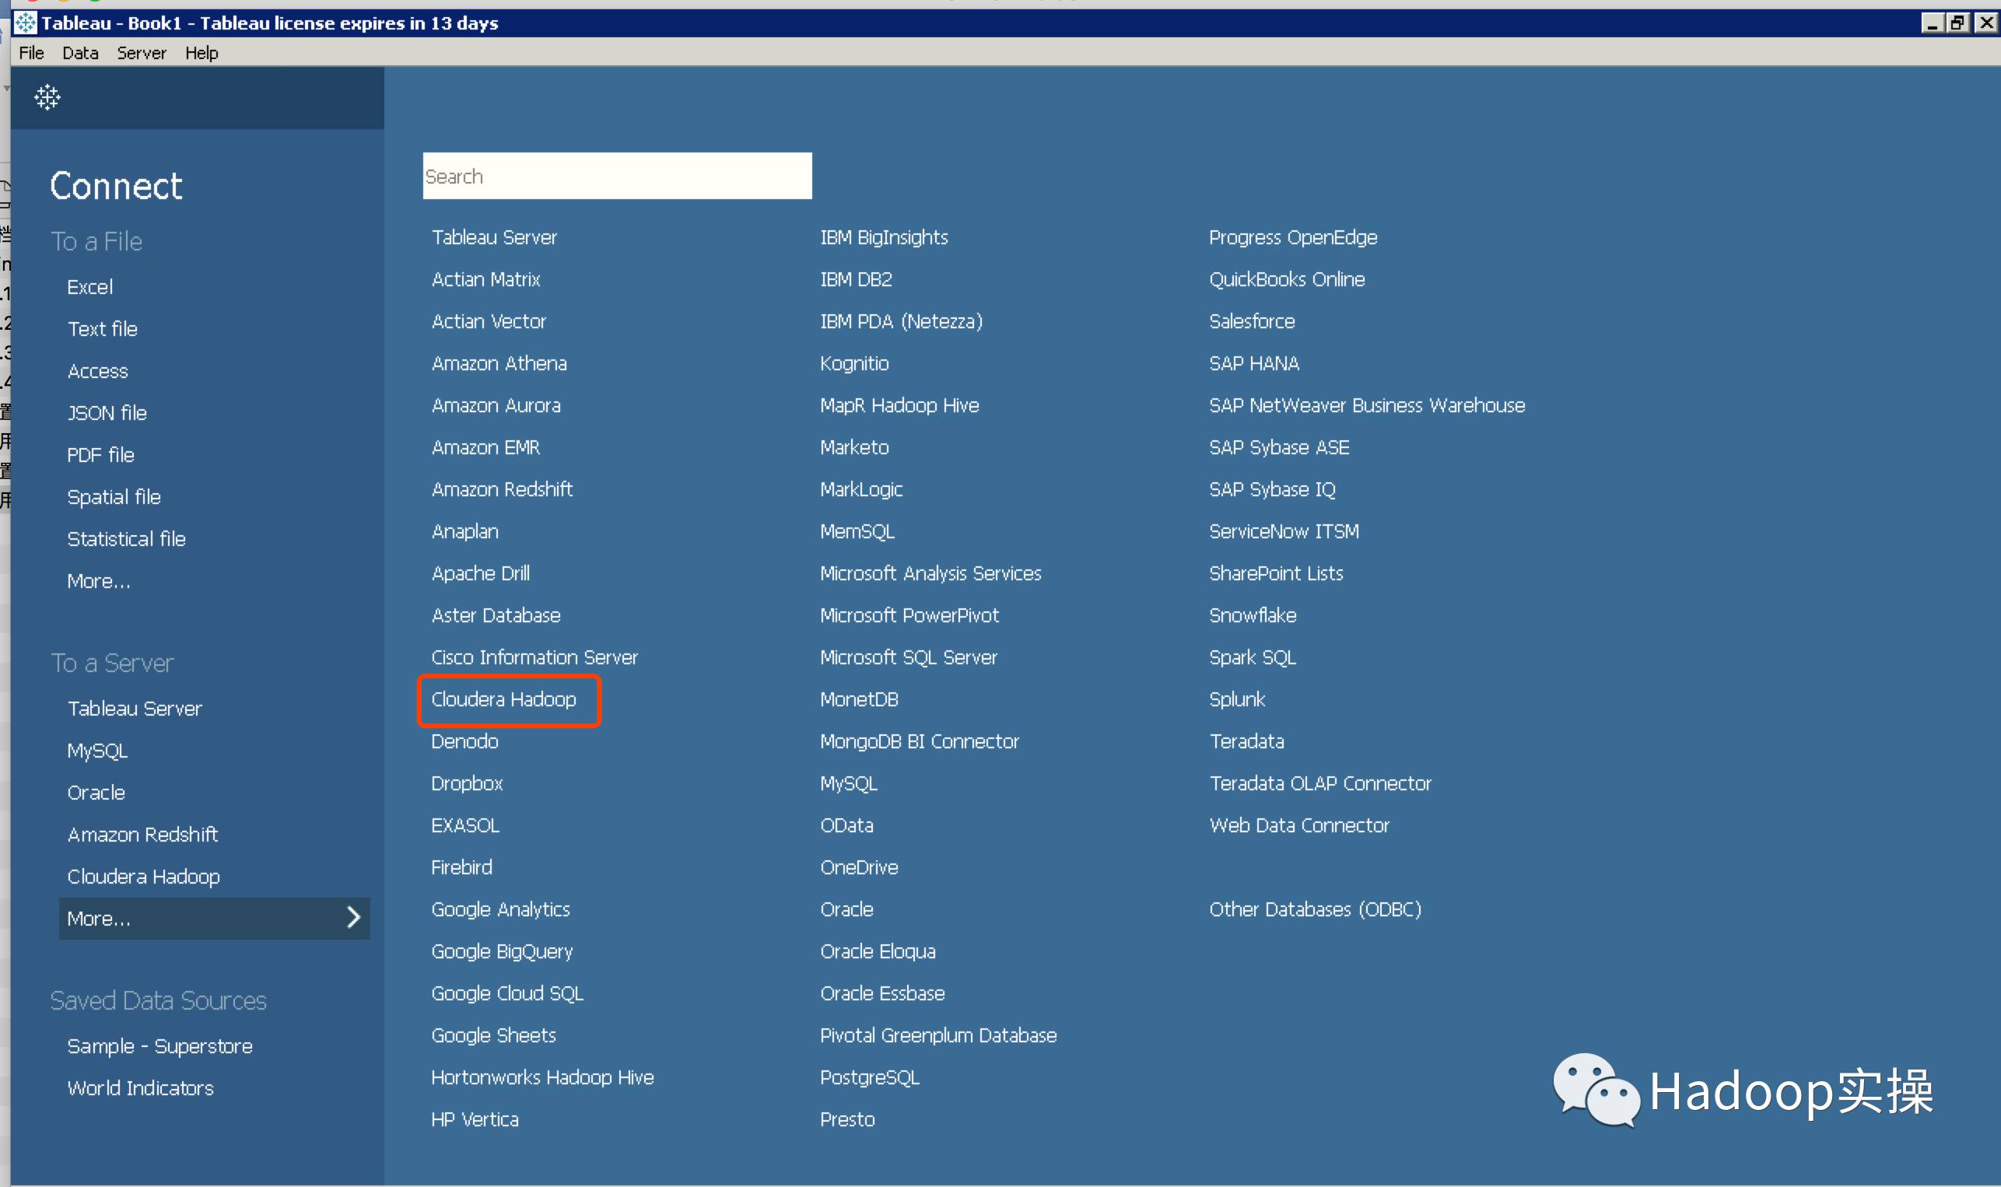Choose Google BigQuery connector

tap(503, 952)
